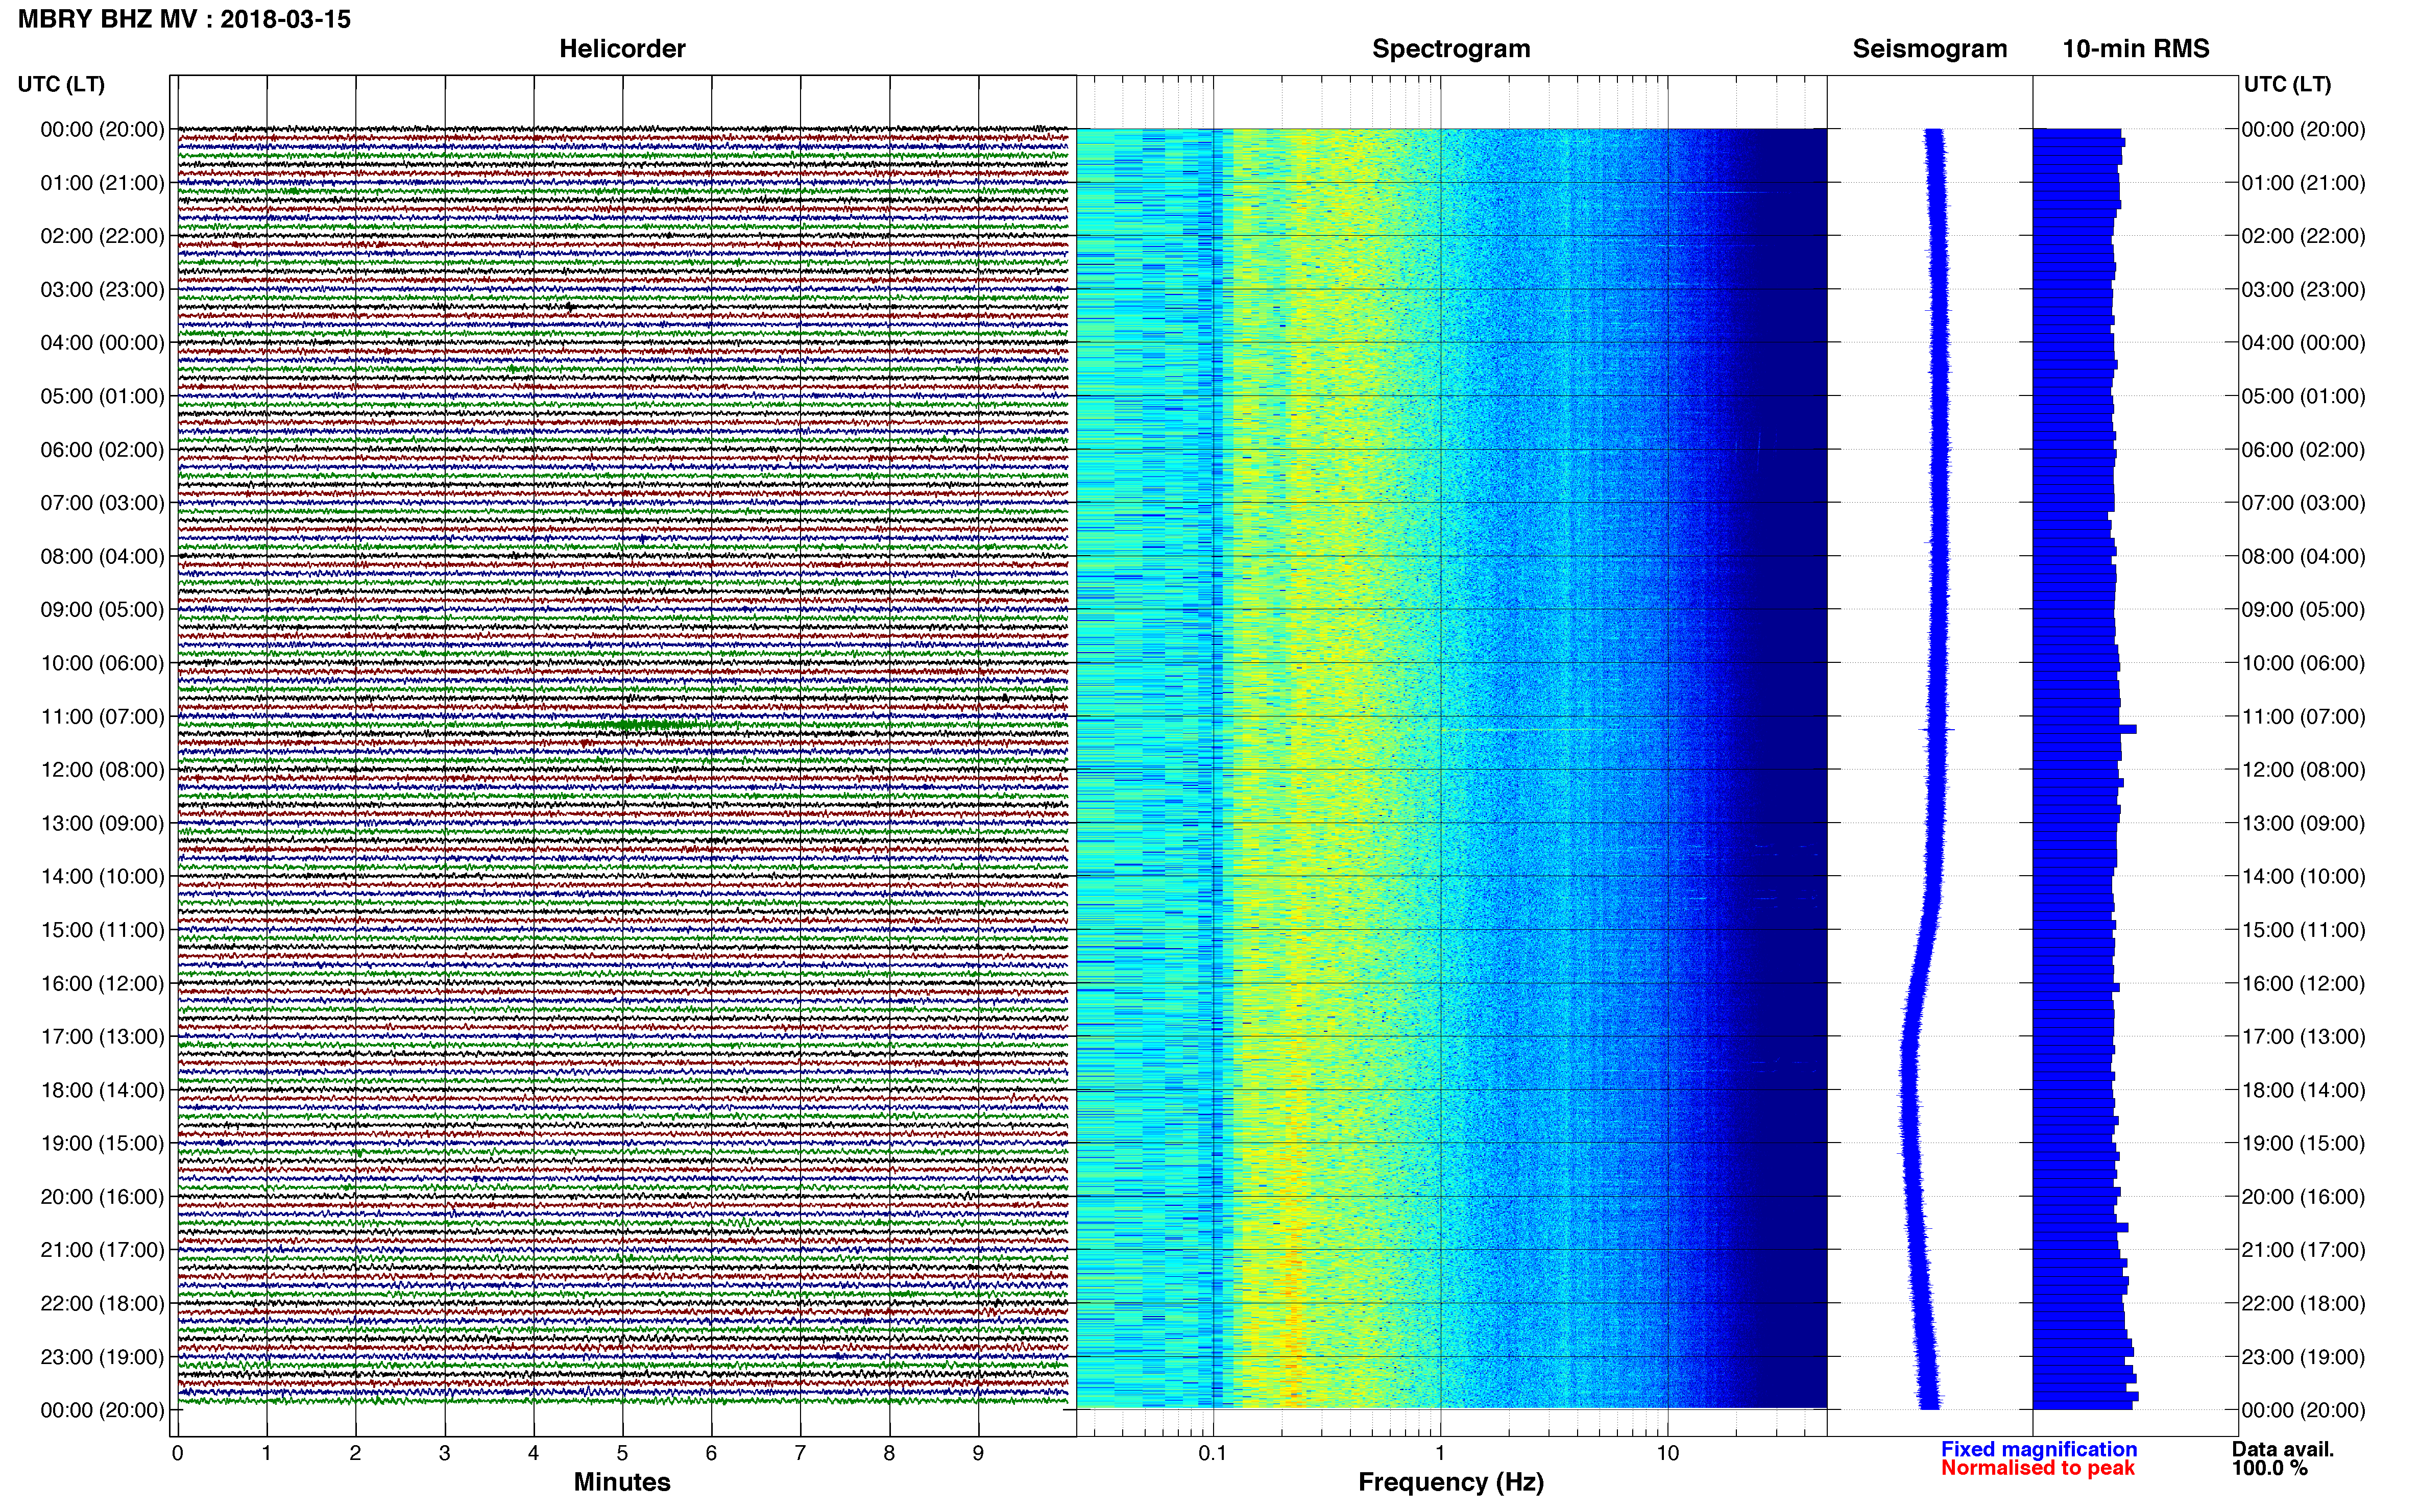Image resolution: width=2420 pixels, height=1512 pixels.
Task: Click minute tick label 9
Action: 978,1453
